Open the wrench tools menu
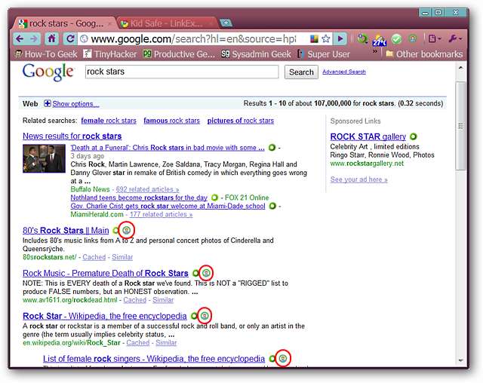 coord(455,38)
